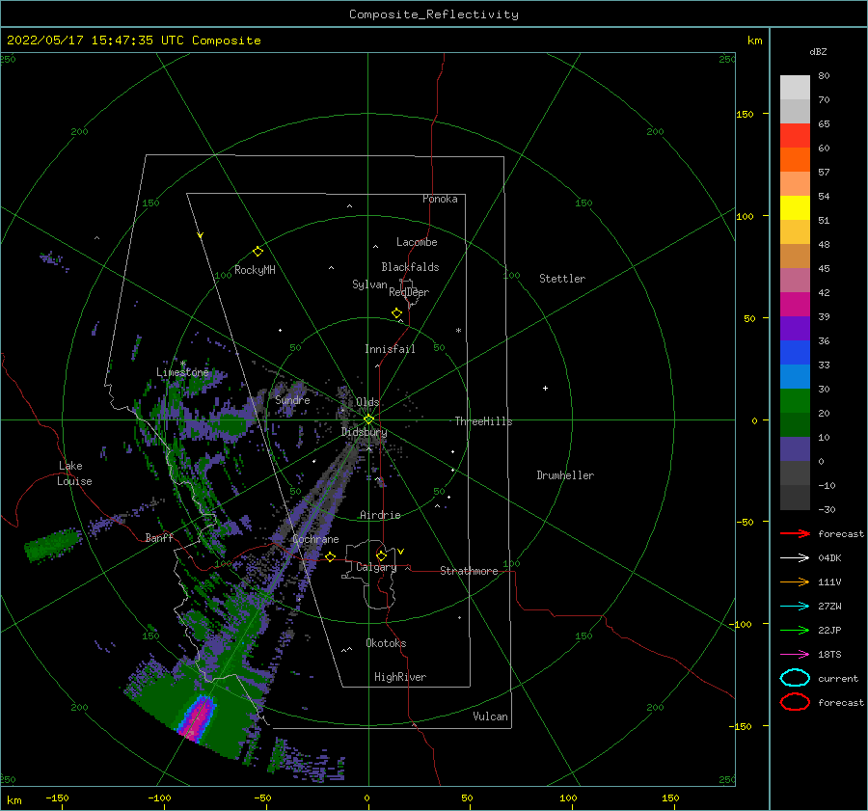This screenshot has height=811, width=868.
Task: Click the HighRiver city label
Action: (x=400, y=677)
